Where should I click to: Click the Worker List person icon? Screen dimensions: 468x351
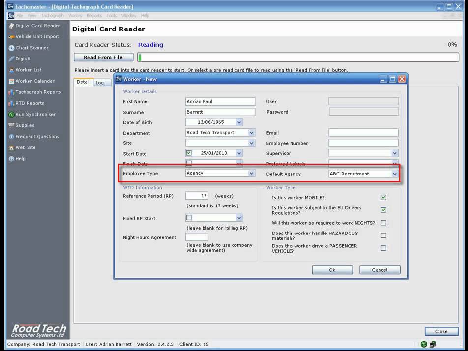pyautogui.click(x=11, y=70)
